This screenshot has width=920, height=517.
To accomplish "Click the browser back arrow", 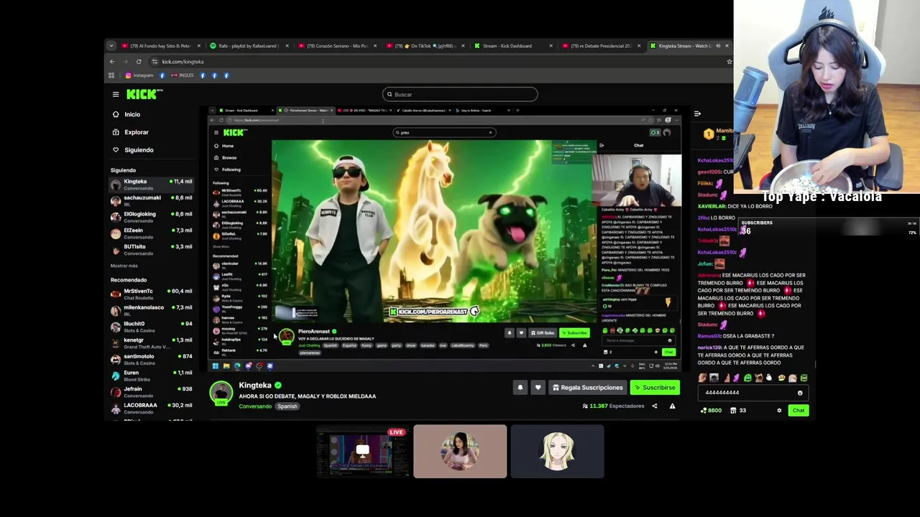I will [112, 62].
